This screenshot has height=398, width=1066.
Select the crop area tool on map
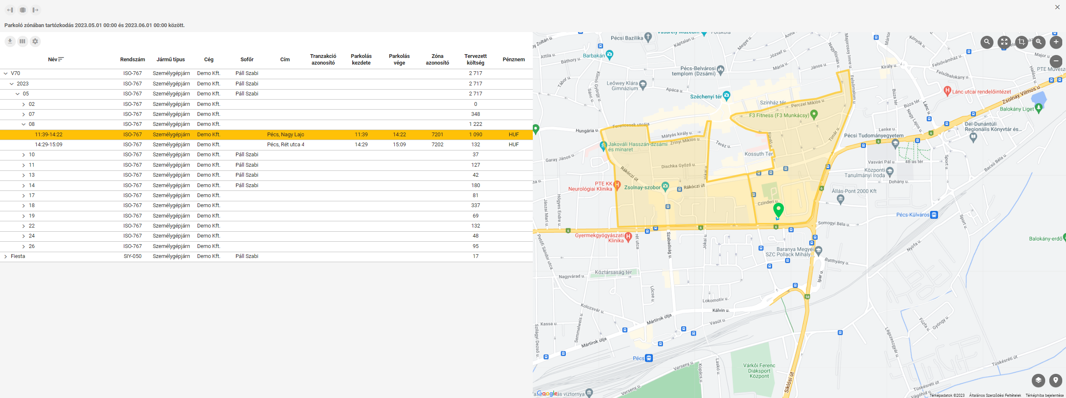1021,42
